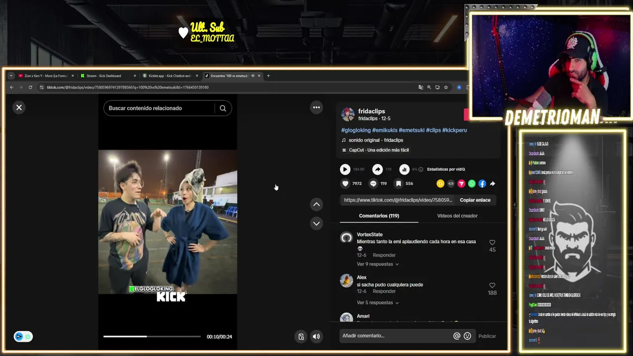Click the browser back arrow
Viewport: 633px width, 356px height.
pos(11,88)
